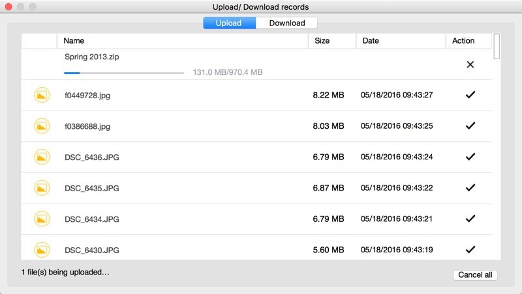This screenshot has width=522, height=294.
Task: Click size 6.79 MB of DSC_6434.JPG
Action: pos(328,219)
